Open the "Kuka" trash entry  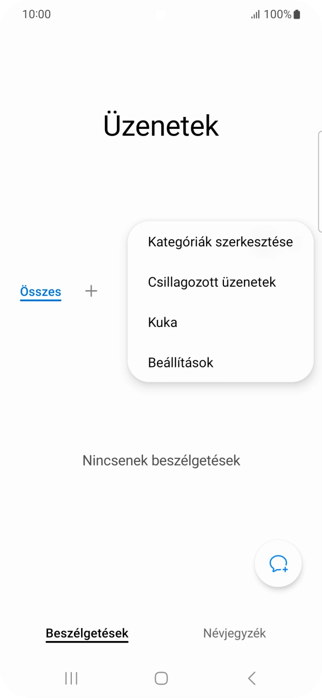pos(162,322)
